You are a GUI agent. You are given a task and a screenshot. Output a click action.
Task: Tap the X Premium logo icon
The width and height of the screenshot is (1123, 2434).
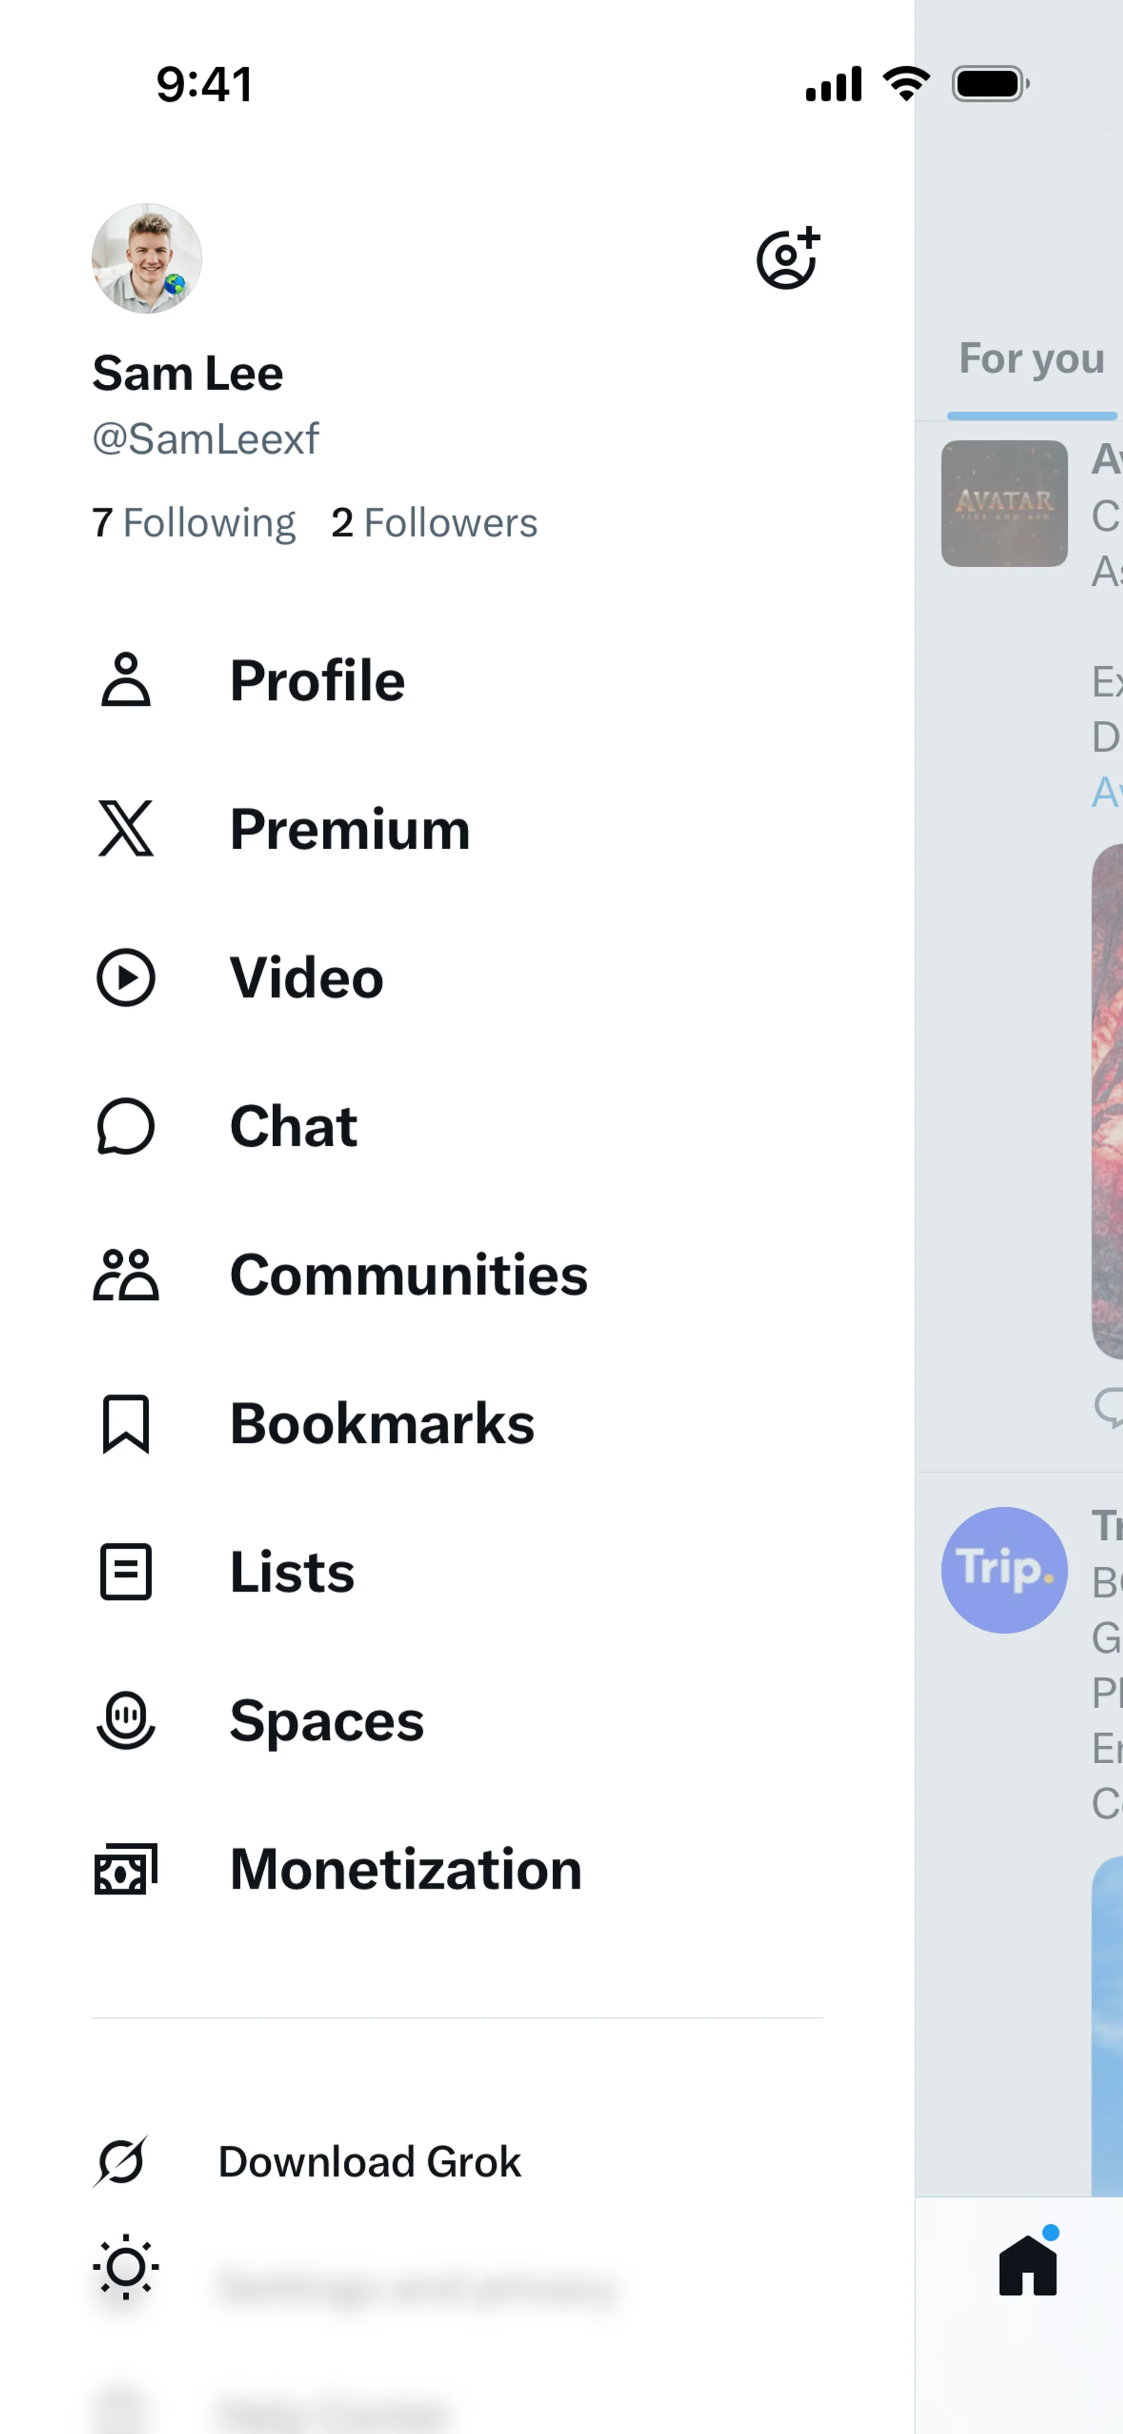point(126,829)
